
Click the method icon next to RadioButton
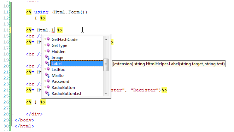click(47, 87)
